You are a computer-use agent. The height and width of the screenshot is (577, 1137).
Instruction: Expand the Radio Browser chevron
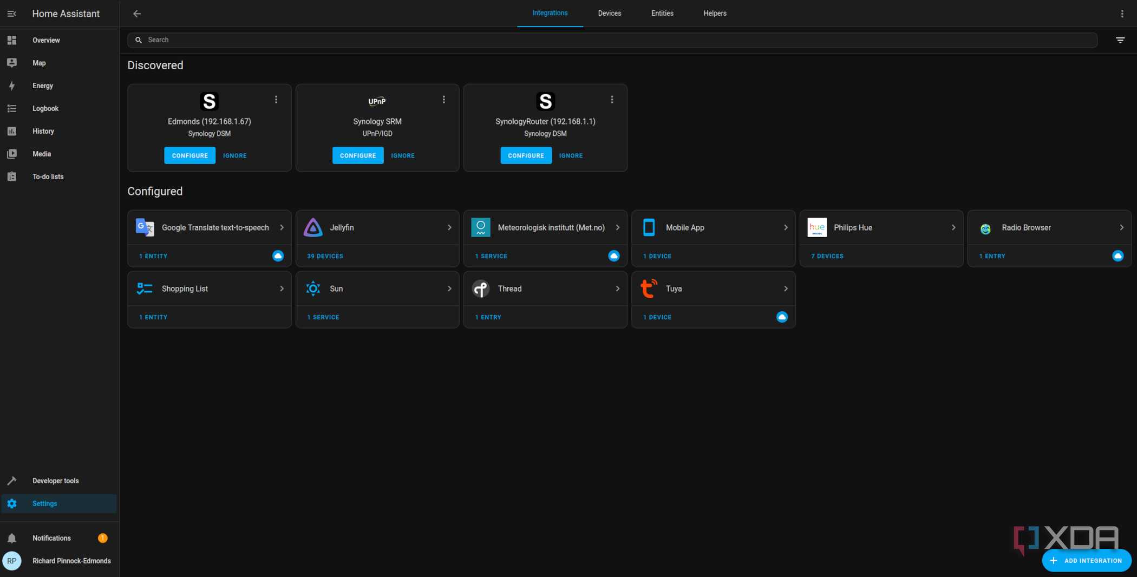(1121, 227)
